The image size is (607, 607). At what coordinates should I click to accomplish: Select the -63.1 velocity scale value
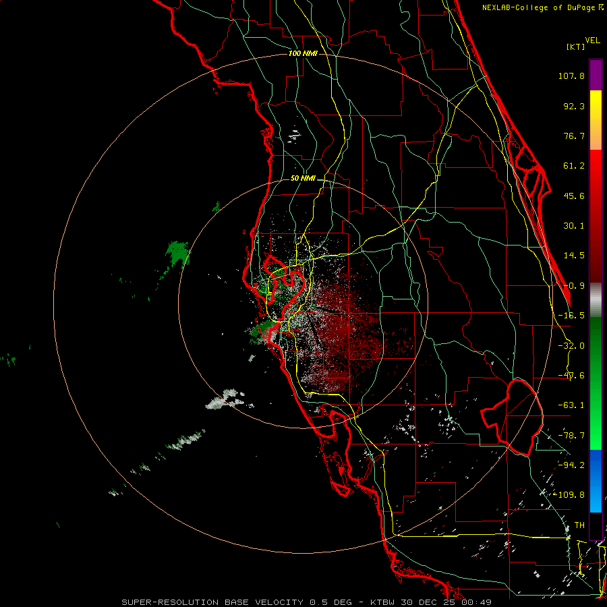[571, 405]
